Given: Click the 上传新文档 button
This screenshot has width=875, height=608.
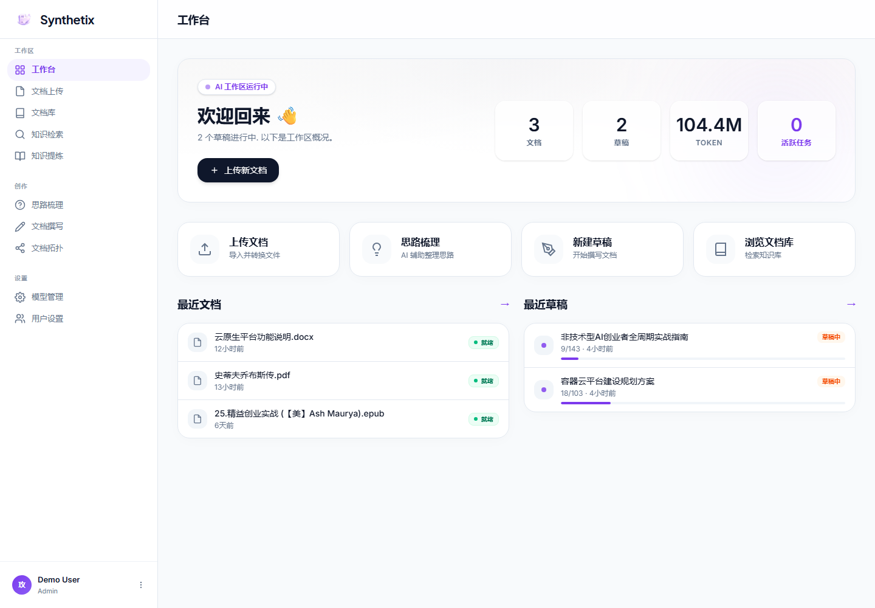Looking at the screenshot, I should tap(238, 170).
